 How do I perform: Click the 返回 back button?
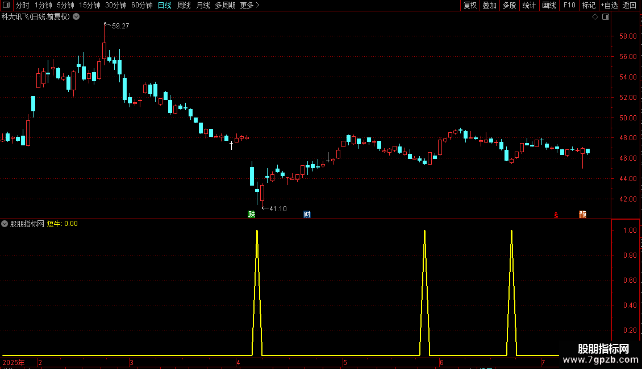click(630, 5)
